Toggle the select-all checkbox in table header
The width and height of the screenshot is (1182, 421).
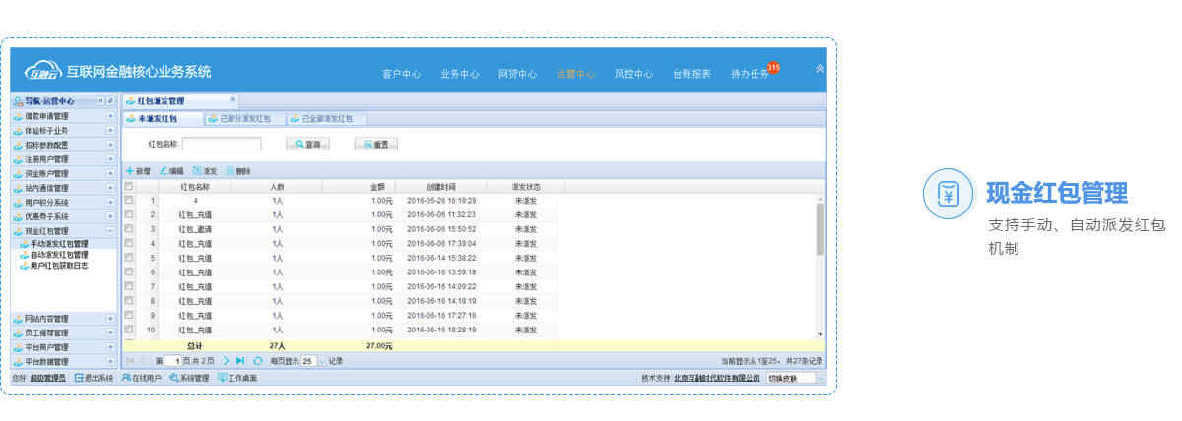[129, 186]
